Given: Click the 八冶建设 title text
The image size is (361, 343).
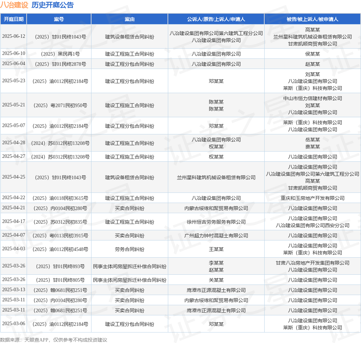Looking at the screenshot, I should click(x=14, y=5).
